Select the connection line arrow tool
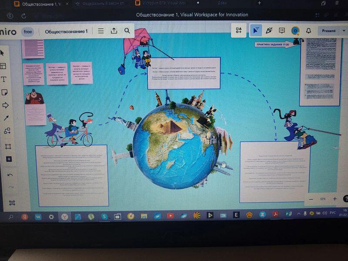348x261 pixels. 6,118
